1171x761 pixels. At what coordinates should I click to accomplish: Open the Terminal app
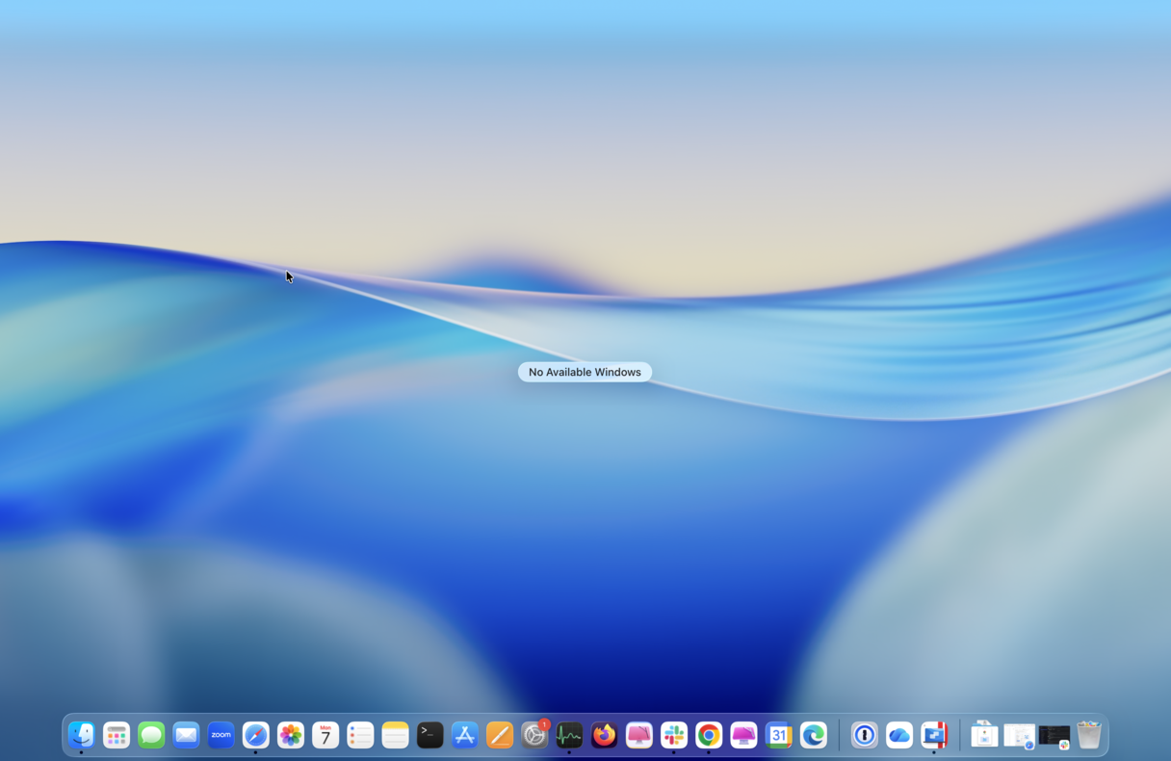pos(429,735)
